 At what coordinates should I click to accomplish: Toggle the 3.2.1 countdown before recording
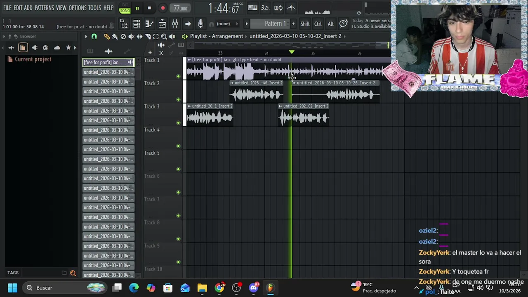[265, 8]
